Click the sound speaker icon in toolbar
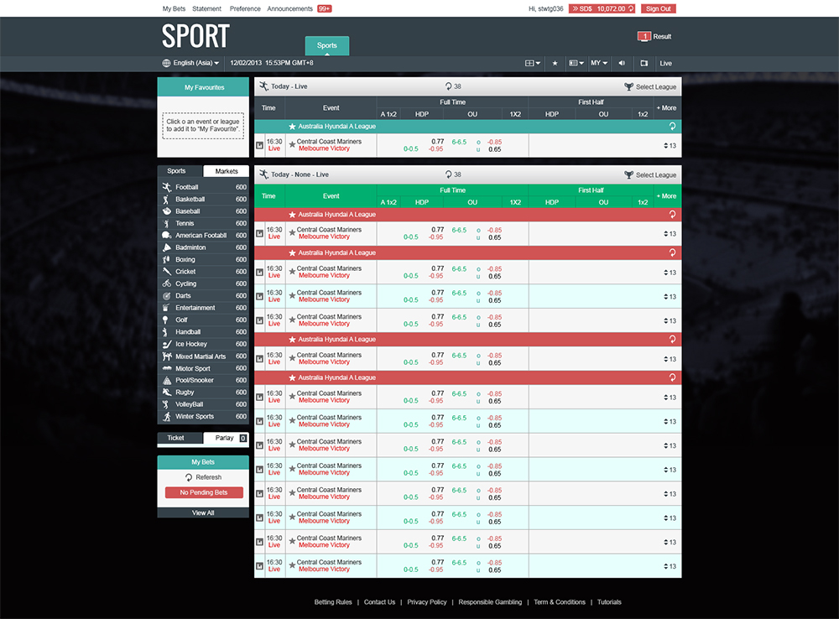839x619 pixels. [x=622, y=63]
